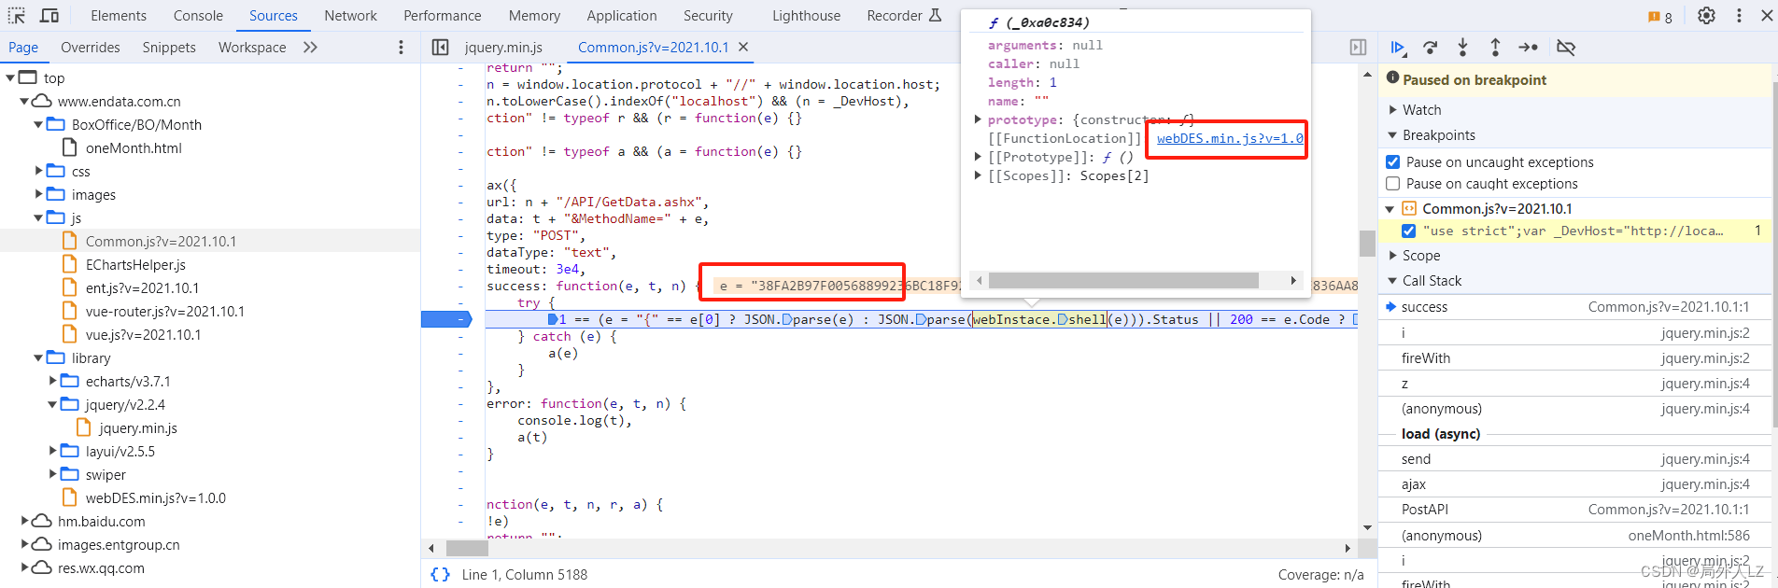
Task: Toggle Pause on uncaught exceptions checkbox
Action: (1393, 162)
